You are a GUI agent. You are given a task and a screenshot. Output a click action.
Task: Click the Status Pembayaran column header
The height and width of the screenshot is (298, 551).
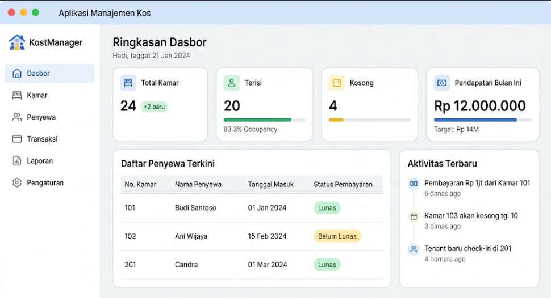(x=343, y=185)
